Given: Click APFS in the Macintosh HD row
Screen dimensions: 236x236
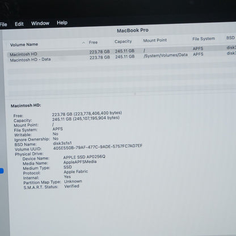Looking at the screenshot, I should 198,49.
